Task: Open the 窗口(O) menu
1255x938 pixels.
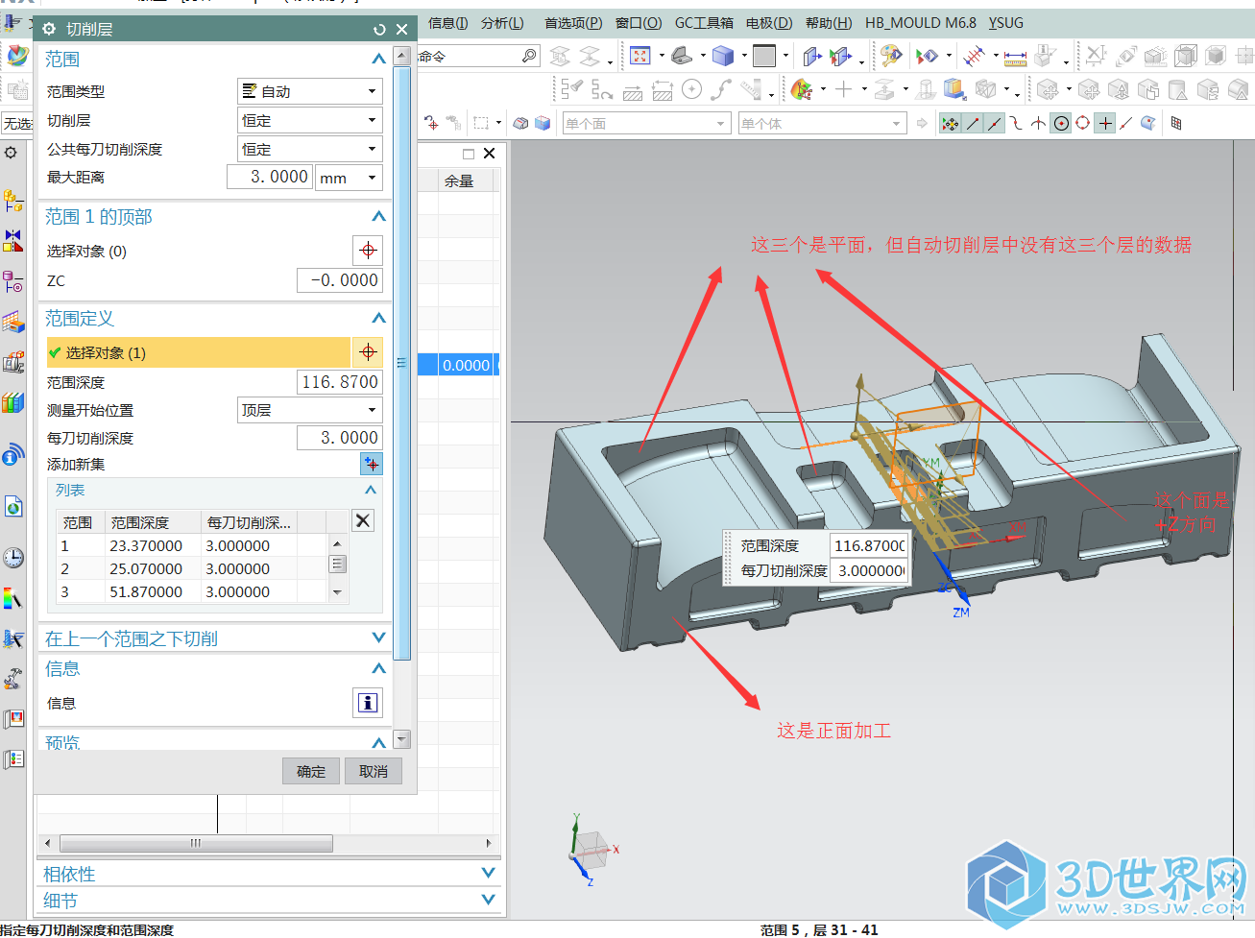Action: 639,23
